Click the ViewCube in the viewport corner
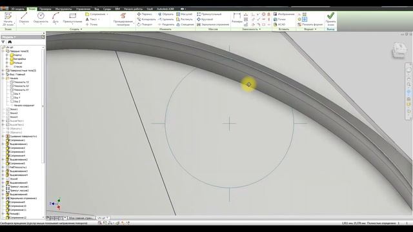Image resolution: width=413 pixels, height=232 pixels. point(399,50)
